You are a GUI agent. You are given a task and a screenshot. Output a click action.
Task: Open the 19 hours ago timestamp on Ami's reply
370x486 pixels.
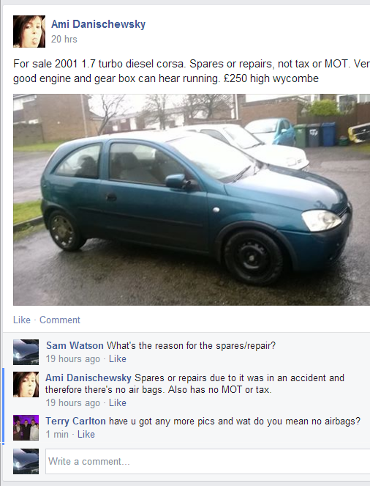(73, 402)
